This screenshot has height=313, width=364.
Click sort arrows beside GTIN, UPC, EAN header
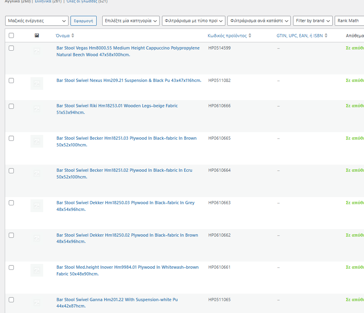coord(326,36)
